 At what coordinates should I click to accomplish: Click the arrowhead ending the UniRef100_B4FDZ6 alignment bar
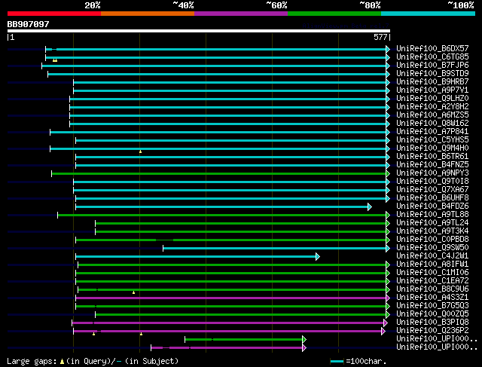(x=369, y=206)
